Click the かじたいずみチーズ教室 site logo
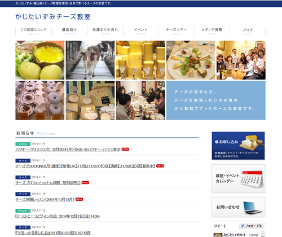The width and height of the screenshot is (282, 237). tap(53, 17)
